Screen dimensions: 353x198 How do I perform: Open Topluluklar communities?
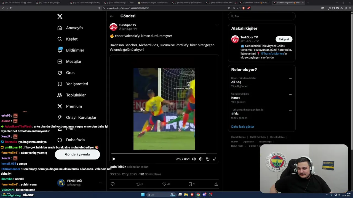click(71, 95)
